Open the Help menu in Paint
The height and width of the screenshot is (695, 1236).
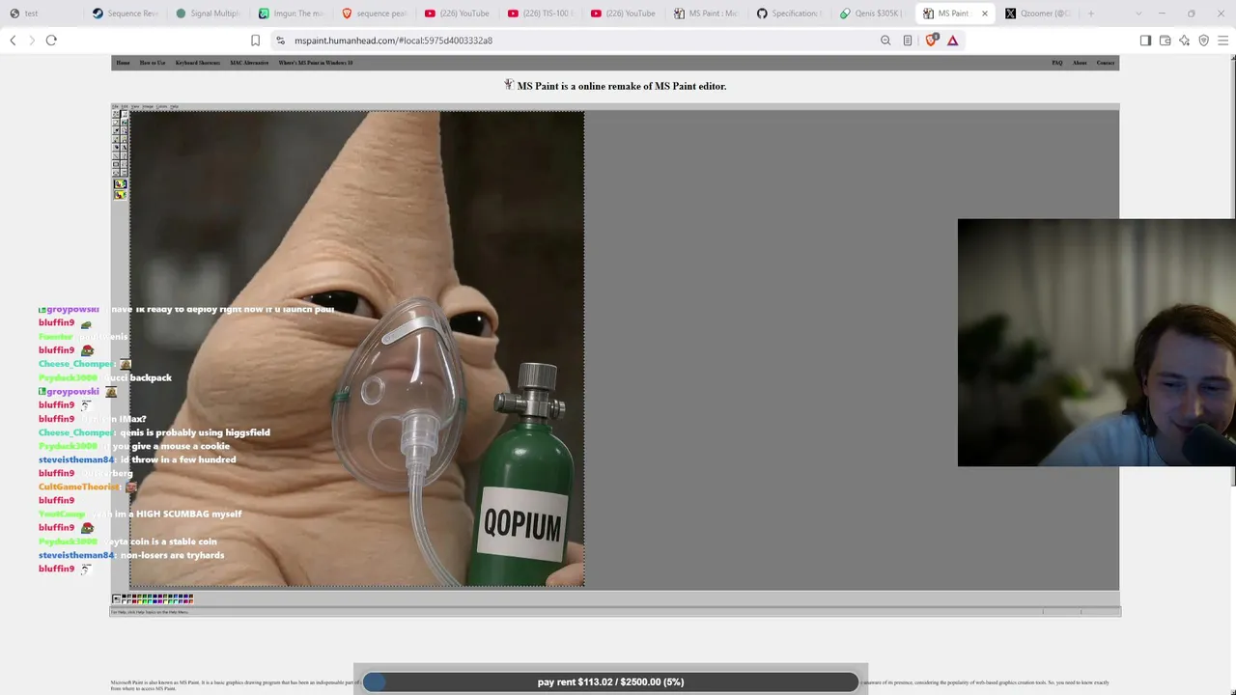coord(174,106)
